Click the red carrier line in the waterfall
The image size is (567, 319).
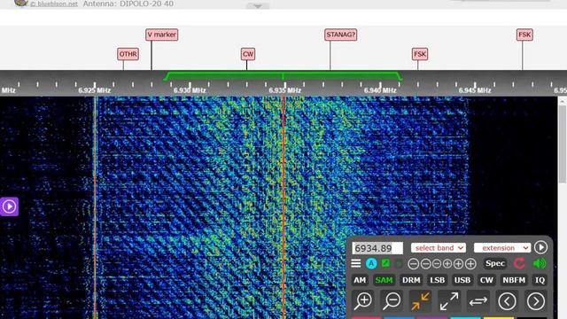pos(283,206)
